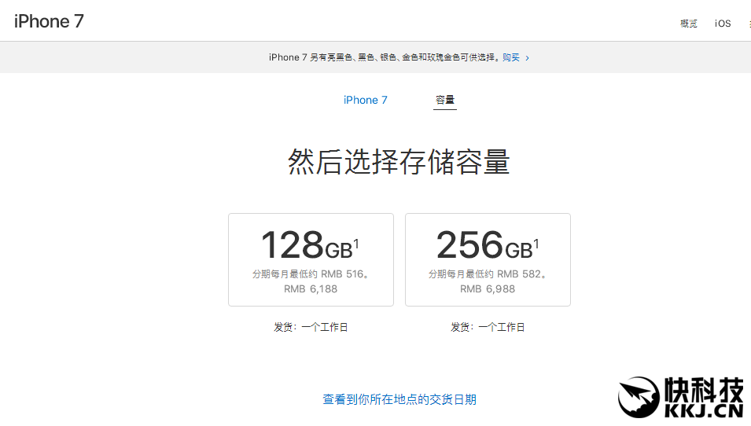Switch to the iPhone 7 step tab
Viewport: 751px width, 426px height.
(366, 100)
